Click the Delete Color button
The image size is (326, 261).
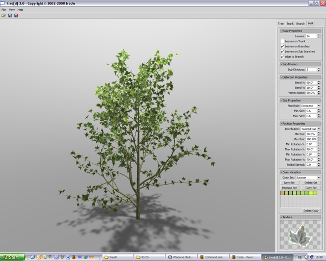[311, 211]
